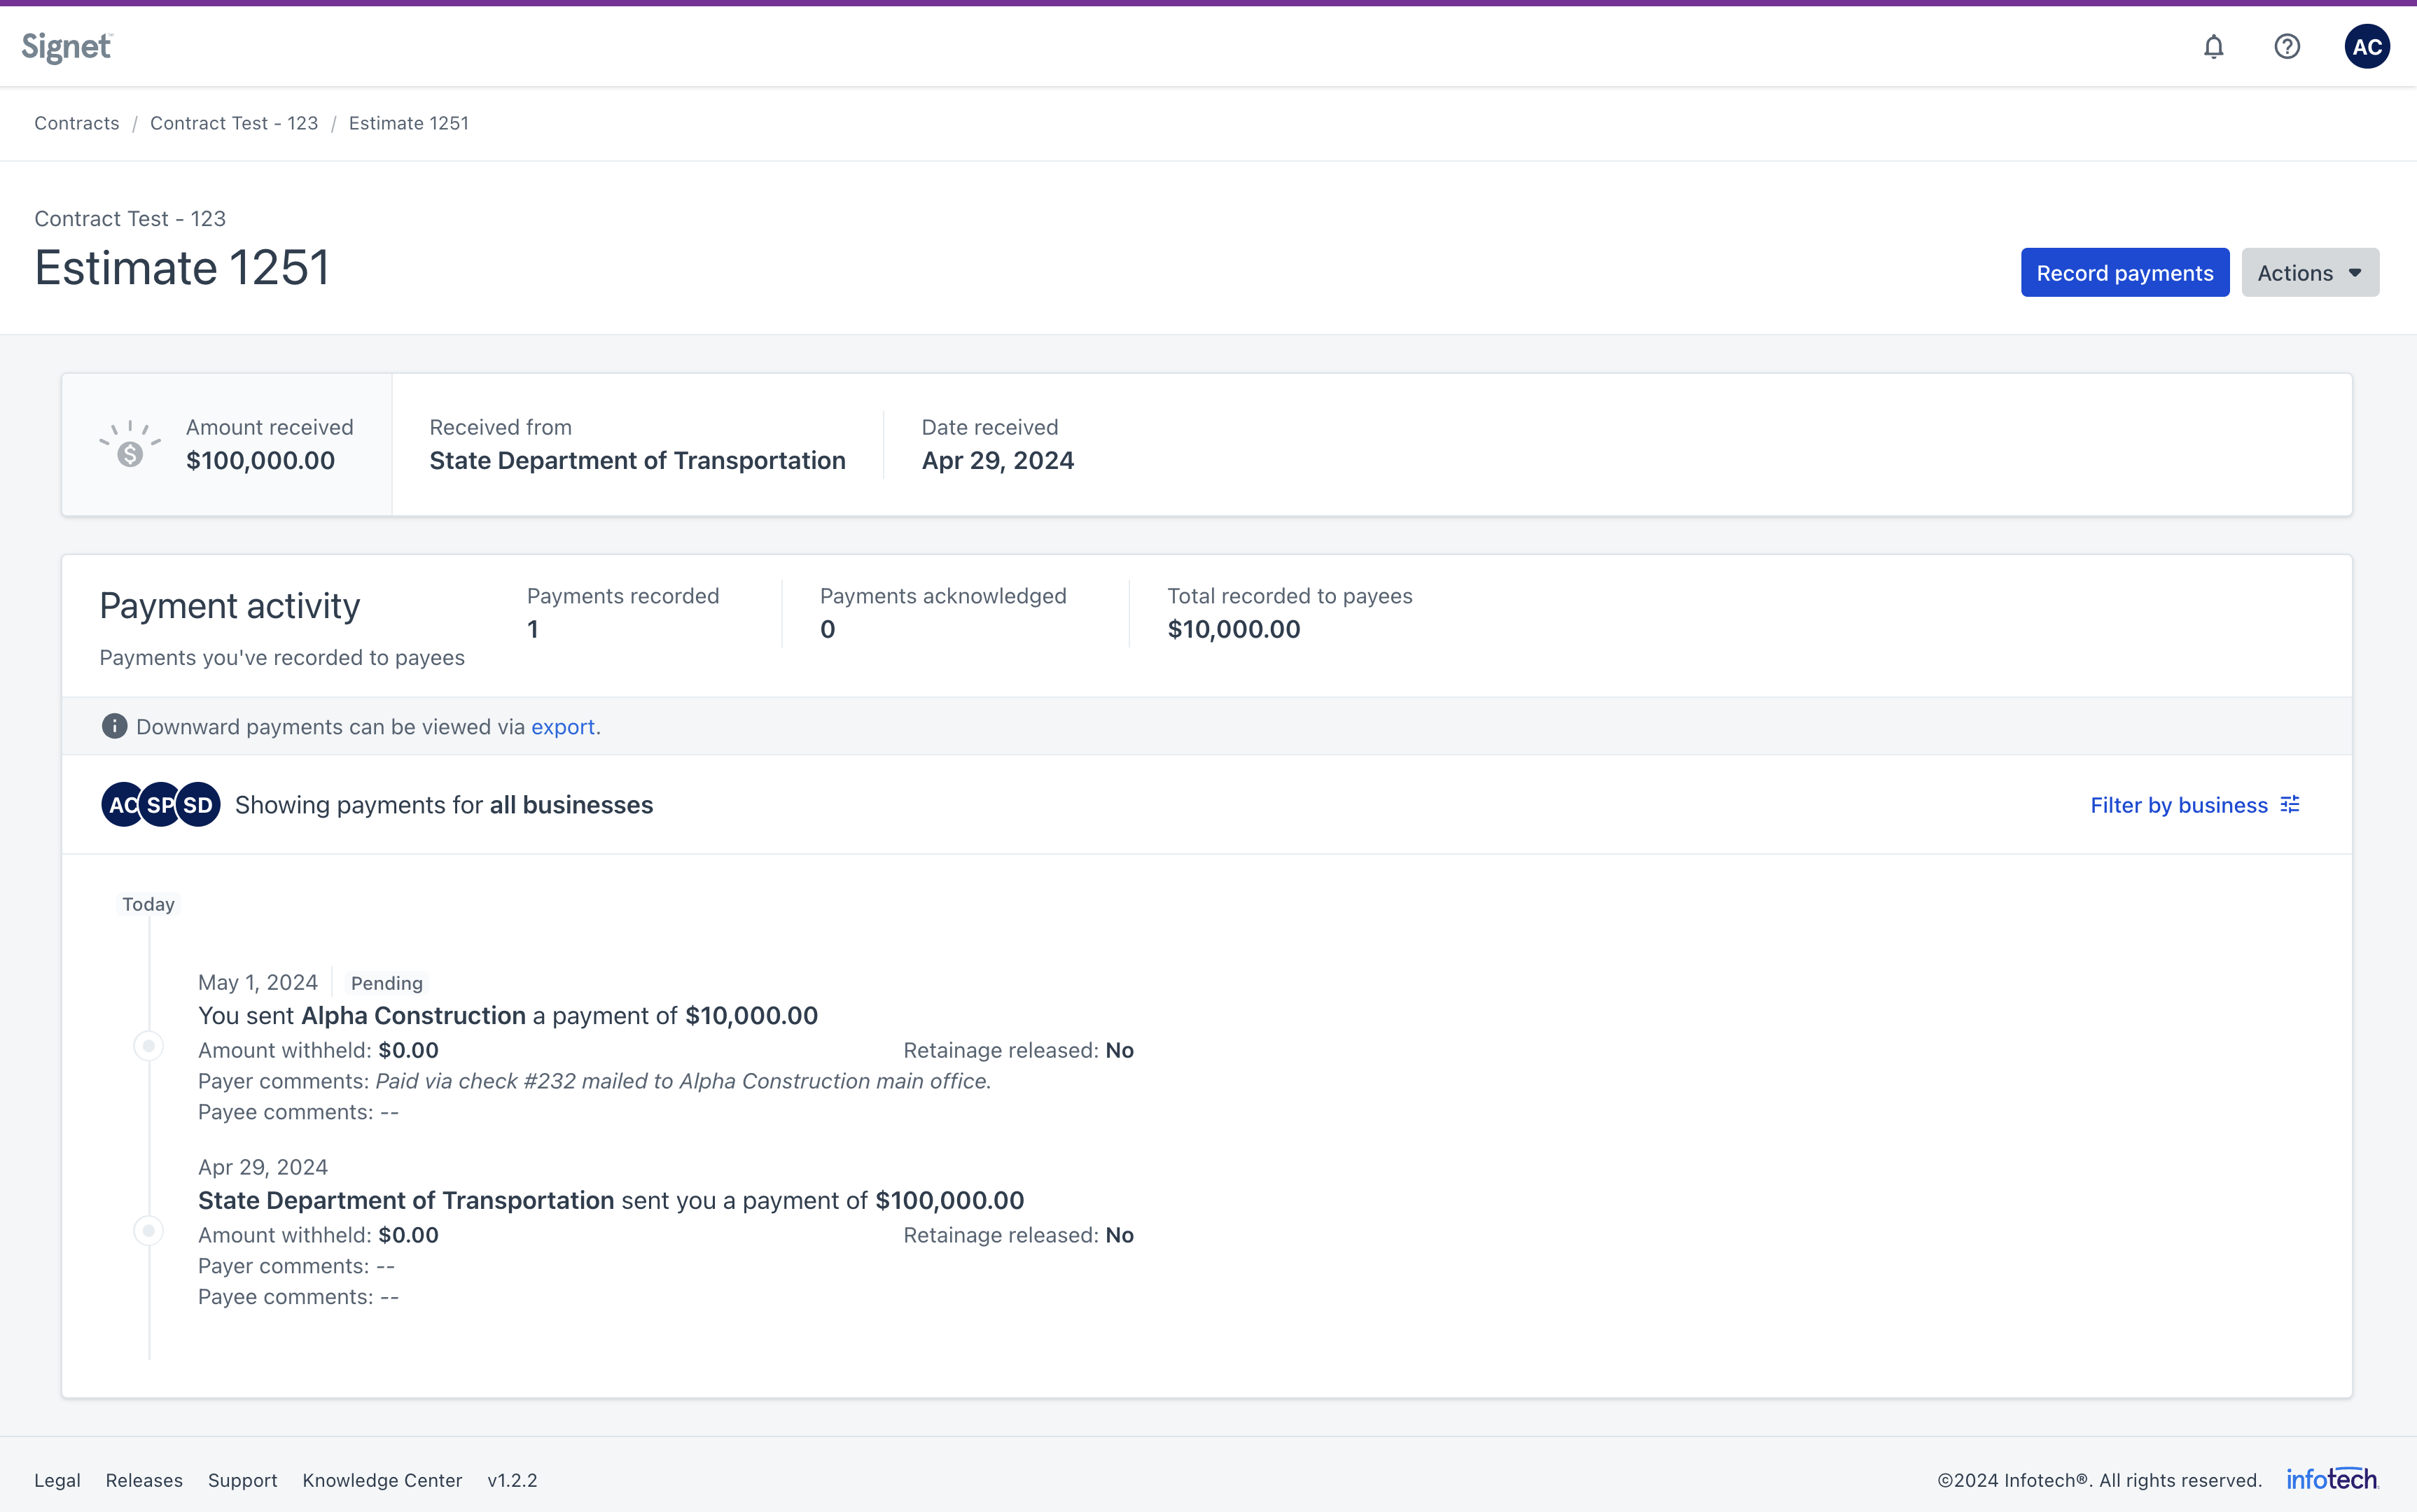Click the info icon next to downward payments notice
The height and width of the screenshot is (1512, 2417).
tap(115, 726)
